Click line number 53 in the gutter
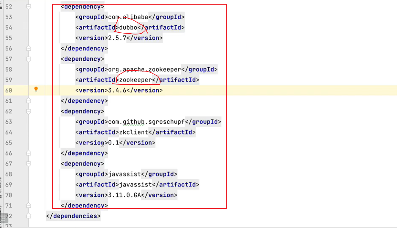Viewport: 397px width, 228px height. (x=9, y=17)
